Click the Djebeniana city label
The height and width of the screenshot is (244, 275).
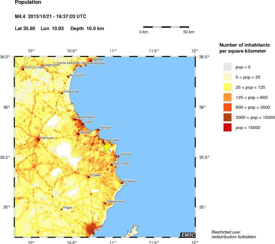click(116, 201)
